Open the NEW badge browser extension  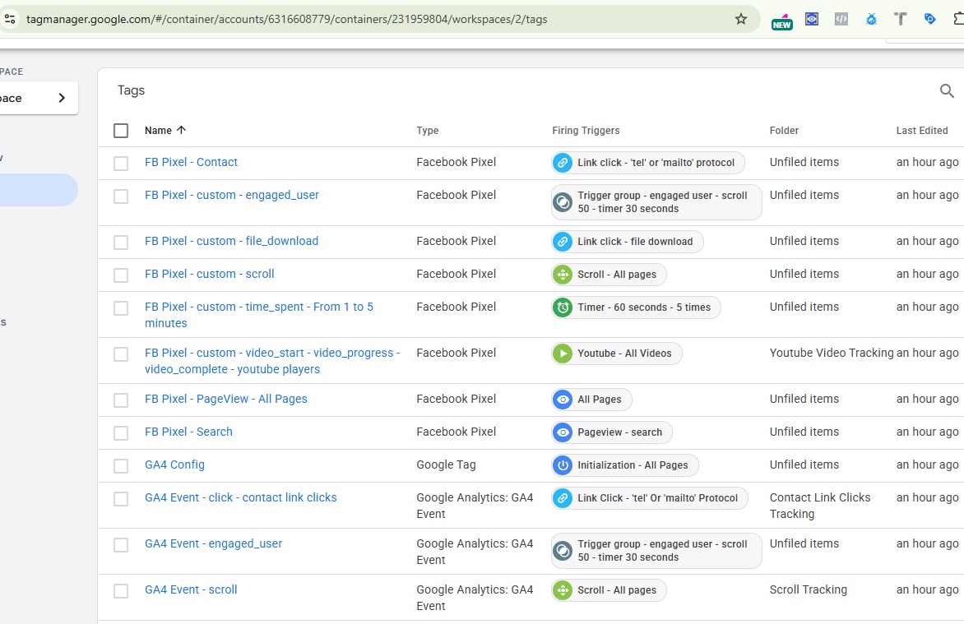(781, 21)
